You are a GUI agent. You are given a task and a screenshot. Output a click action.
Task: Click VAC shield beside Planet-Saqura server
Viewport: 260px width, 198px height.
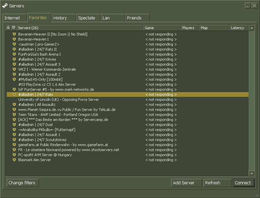pyautogui.click(x=14, y=110)
